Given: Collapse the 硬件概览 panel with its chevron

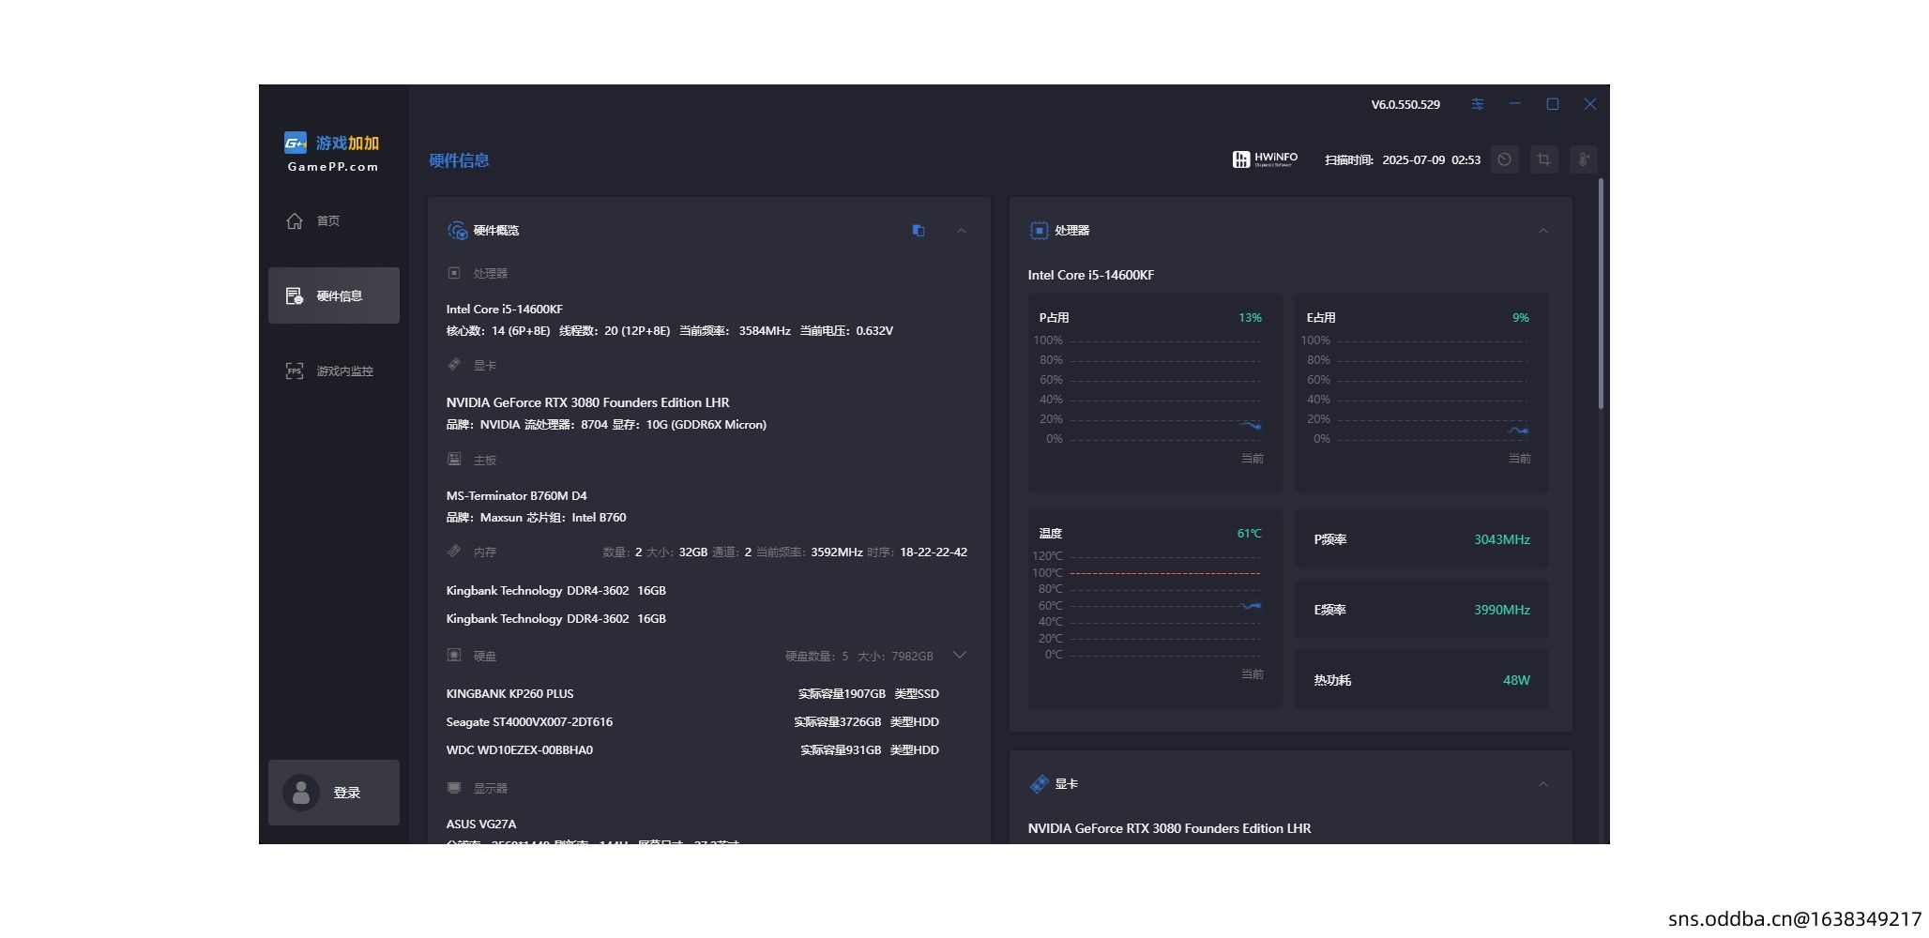Looking at the screenshot, I should click(x=962, y=231).
